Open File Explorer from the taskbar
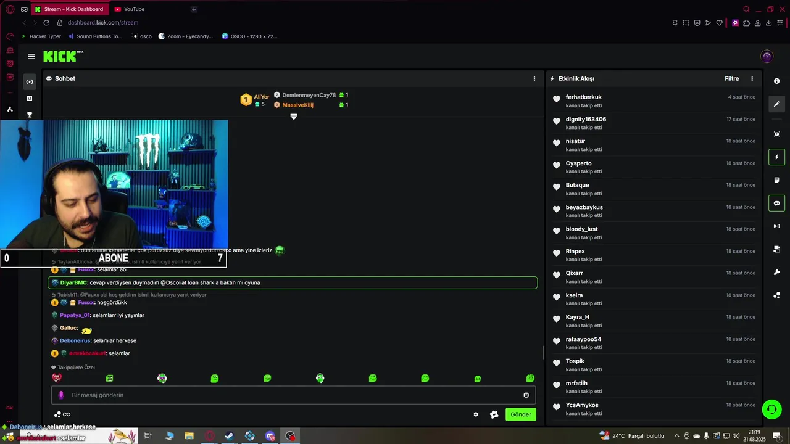Screen dimensions: 790x444 click(x=189, y=436)
